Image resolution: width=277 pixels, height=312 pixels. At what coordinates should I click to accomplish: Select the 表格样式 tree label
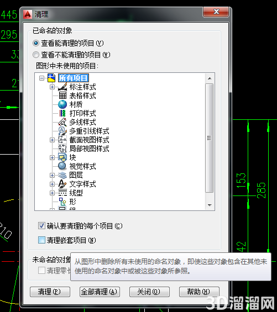click(83, 96)
